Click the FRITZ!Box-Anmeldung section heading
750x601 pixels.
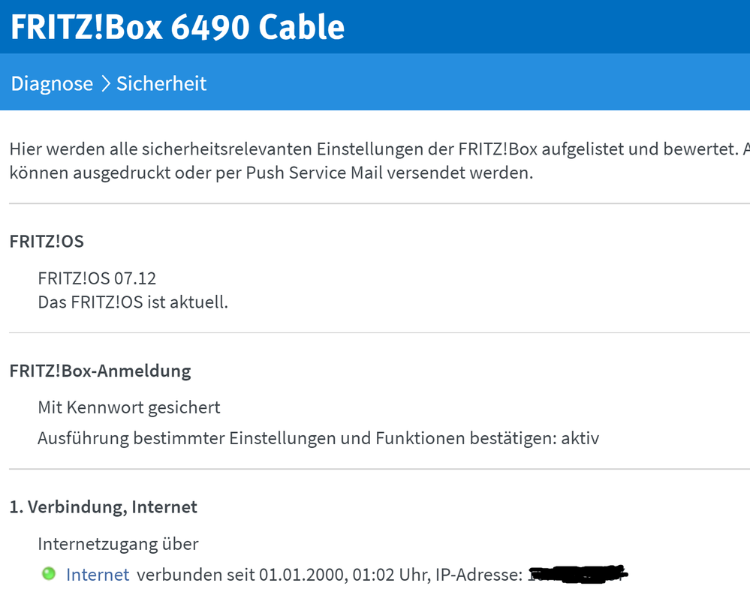click(x=100, y=371)
